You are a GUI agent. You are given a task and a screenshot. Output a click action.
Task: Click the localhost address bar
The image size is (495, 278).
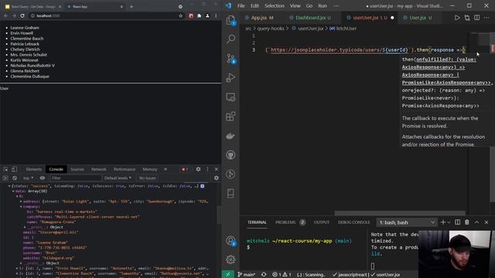coord(104,15)
